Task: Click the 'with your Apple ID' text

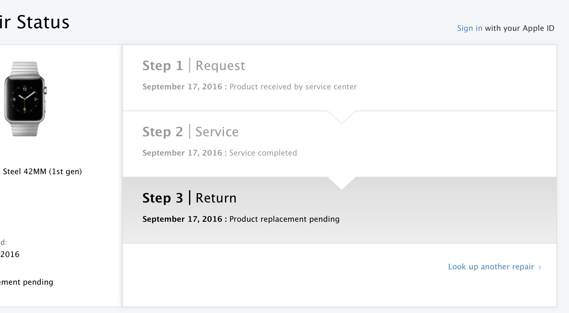Action: pos(519,28)
